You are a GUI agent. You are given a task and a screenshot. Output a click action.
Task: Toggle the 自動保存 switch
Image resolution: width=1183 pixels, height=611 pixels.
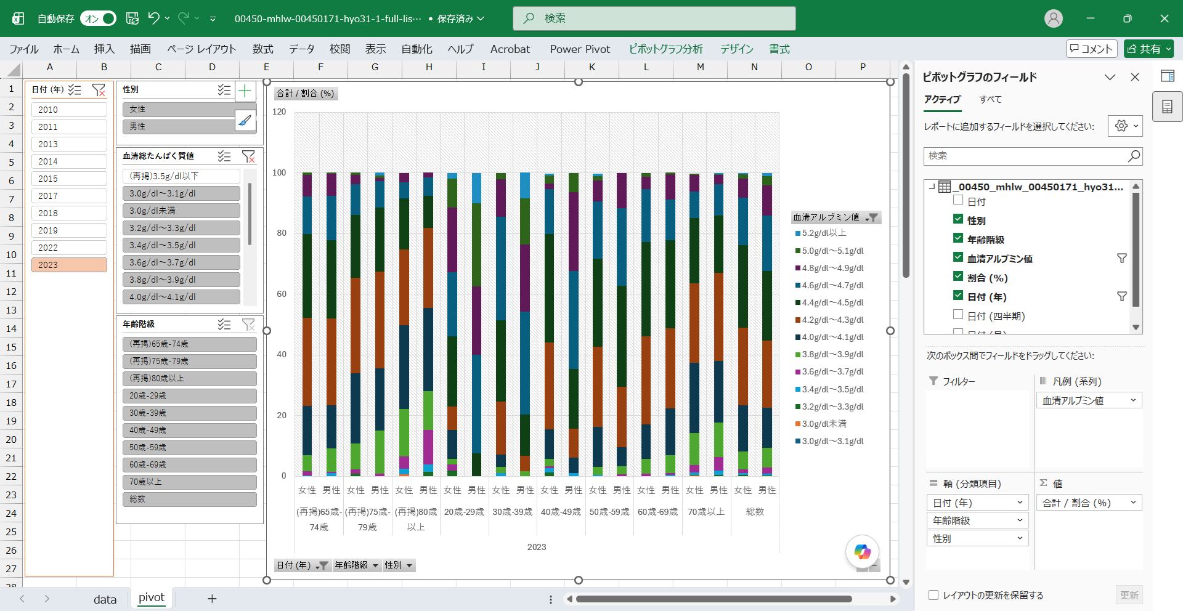point(100,18)
